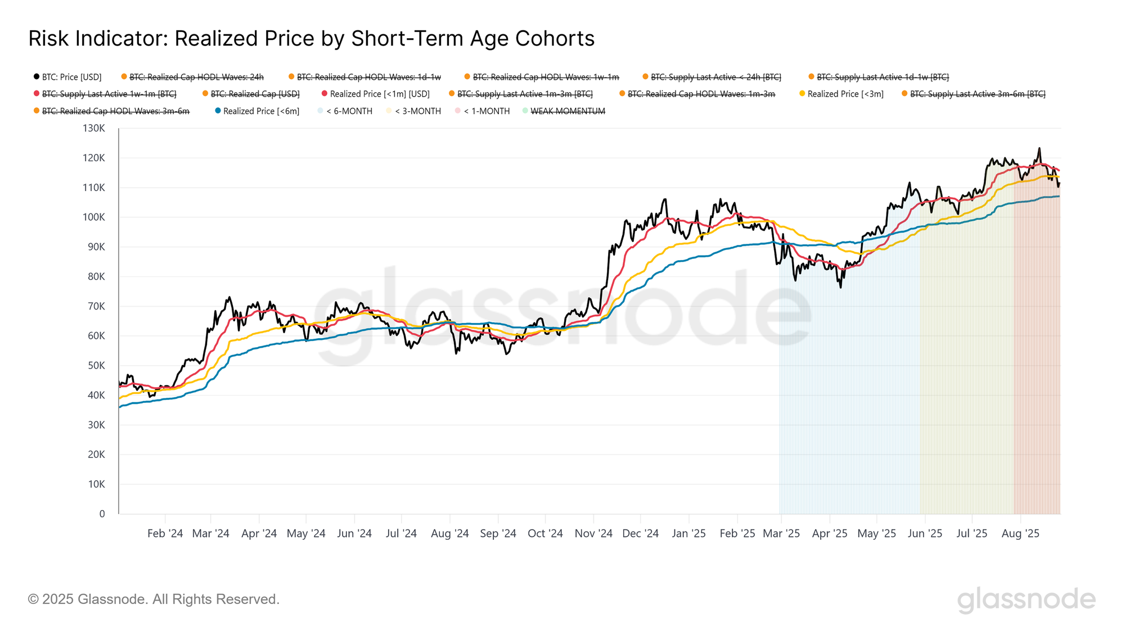Toggle the < 6-MONTH shaded region

point(345,111)
